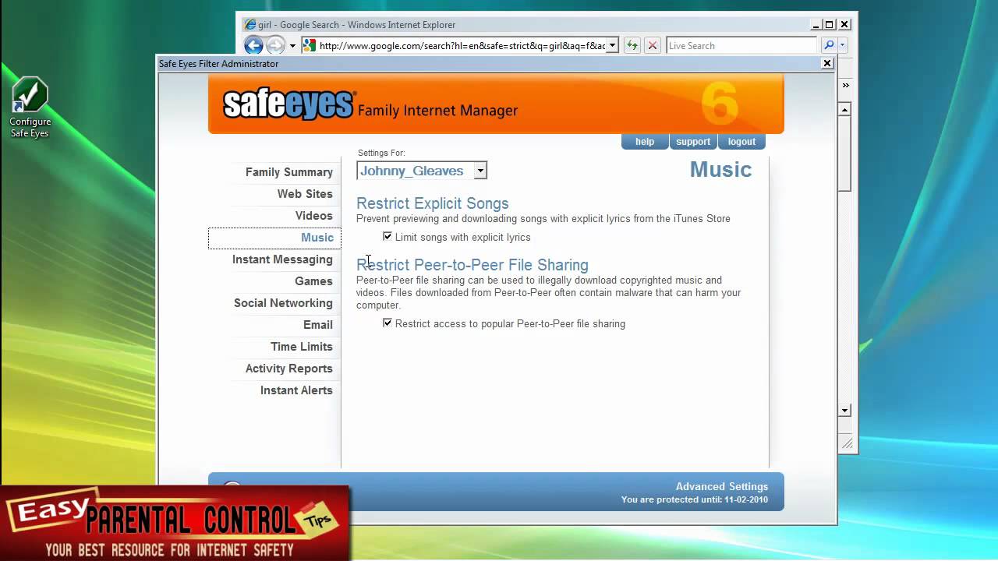Click Restrict Explicit Songs heading
The image size is (998, 561).
433,203
